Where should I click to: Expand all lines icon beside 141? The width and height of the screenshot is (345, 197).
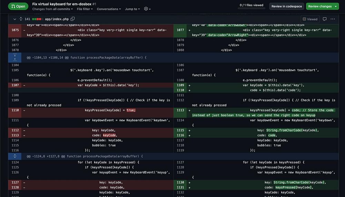[21, 19]
